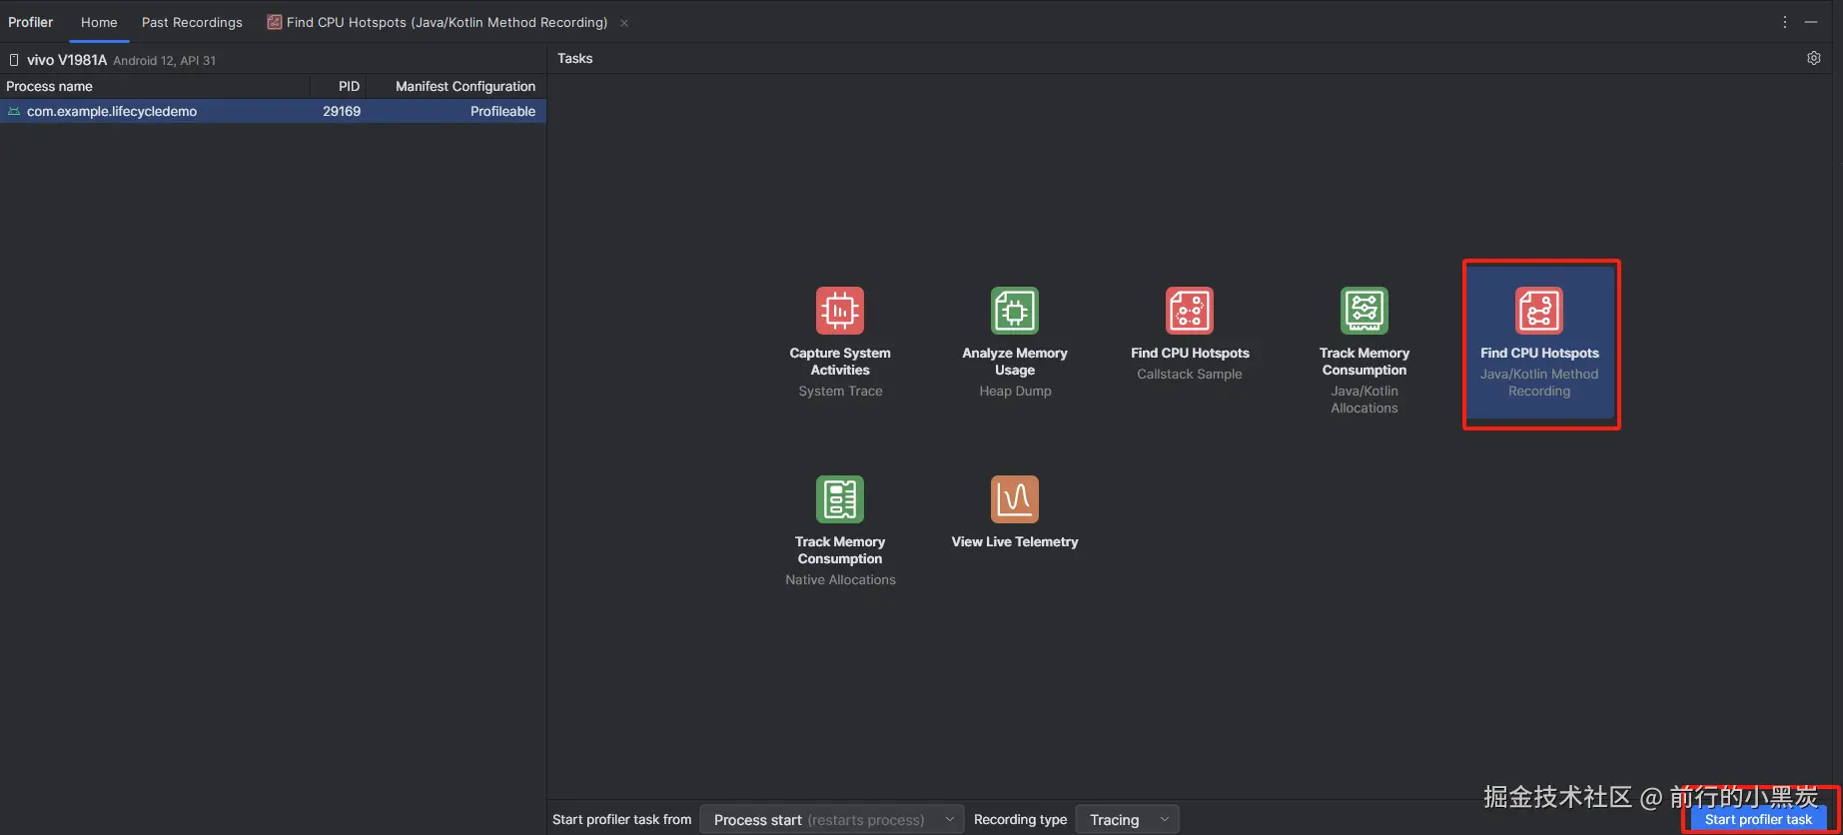Viewport: 1843px width, 835px height.
Task: Open the Recording type Tracing dropdown
Action: (1127, 820)
